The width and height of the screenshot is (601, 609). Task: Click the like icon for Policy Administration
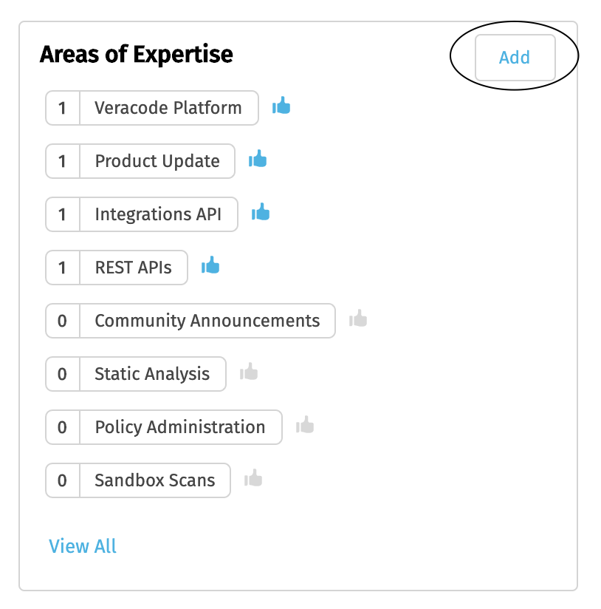pyautogui.click(x=304, y=425)
